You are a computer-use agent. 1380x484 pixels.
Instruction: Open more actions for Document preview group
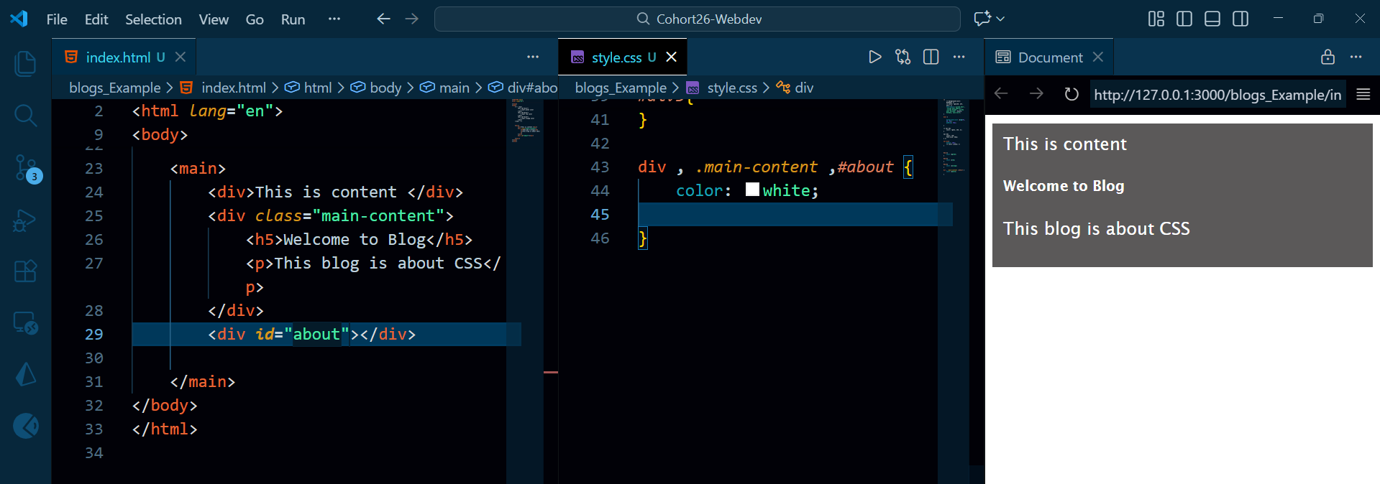pyautogui.click(x=1356, y=57)
